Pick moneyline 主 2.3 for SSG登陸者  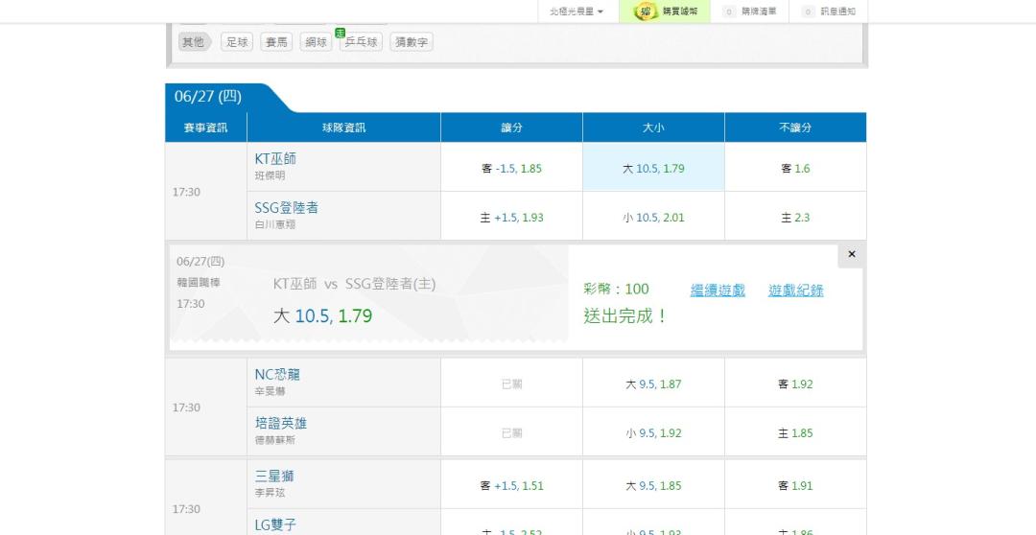[795, 218]
